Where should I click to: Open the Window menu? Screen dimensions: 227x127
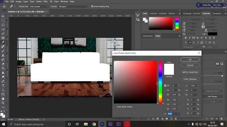[64, 1]
